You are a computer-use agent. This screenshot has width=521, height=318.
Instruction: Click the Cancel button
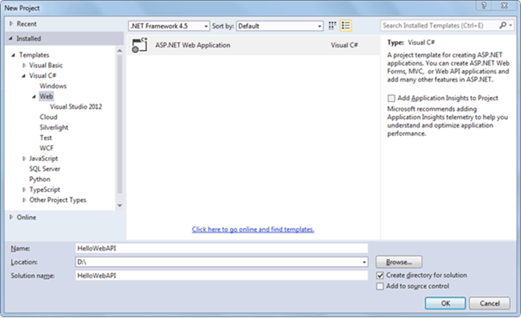(x=490, y=304)
